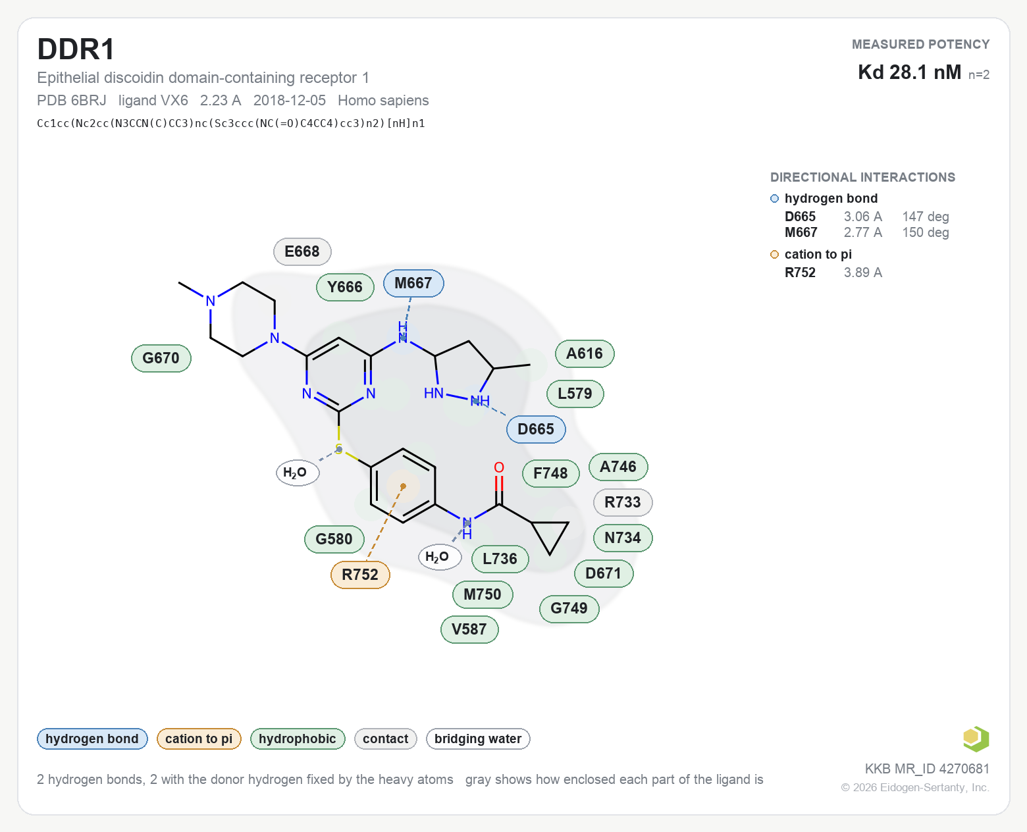
Task: Select the Y666 hydrophobic residue
Action: (345, 287)
